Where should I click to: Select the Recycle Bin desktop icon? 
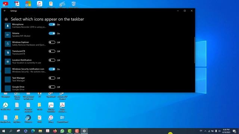click(74, 4)
